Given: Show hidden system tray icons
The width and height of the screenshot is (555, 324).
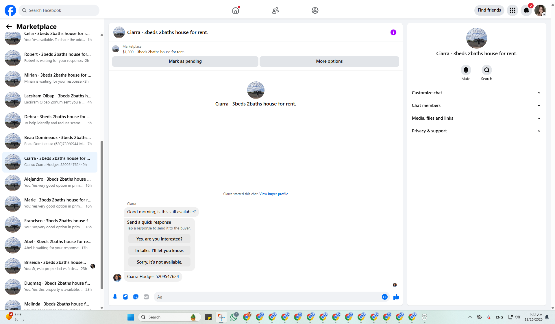Looking at the screenshot, I should [x=470, y=317].
